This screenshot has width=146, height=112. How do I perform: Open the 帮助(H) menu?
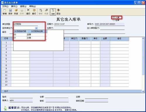click(x=32, y=6)
